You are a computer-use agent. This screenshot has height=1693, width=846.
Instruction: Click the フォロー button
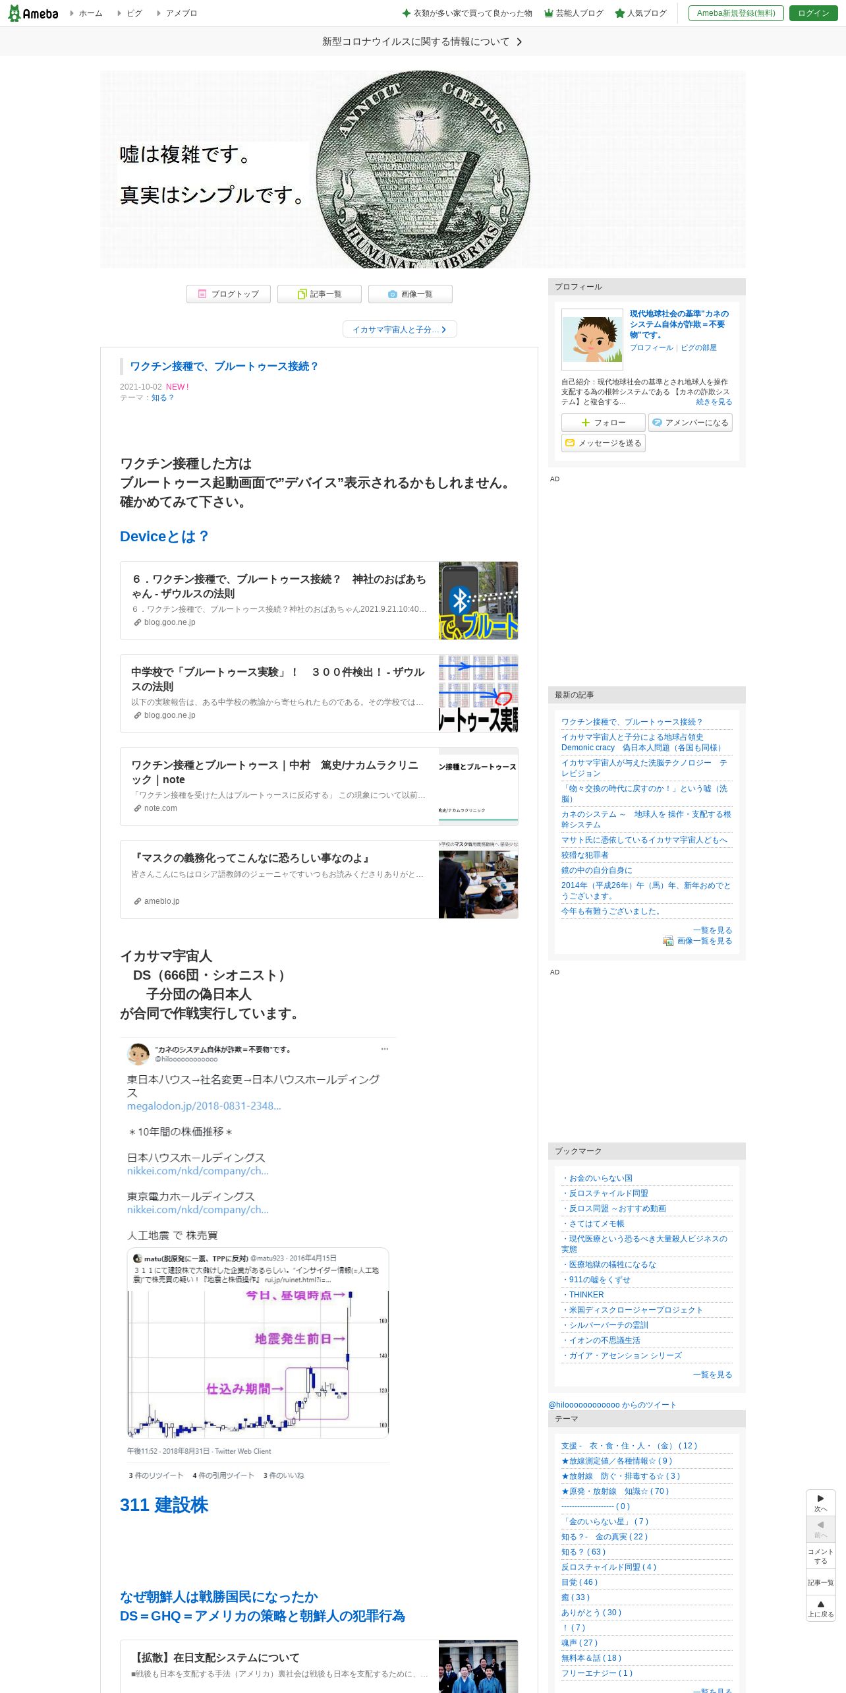pos(604,423)
